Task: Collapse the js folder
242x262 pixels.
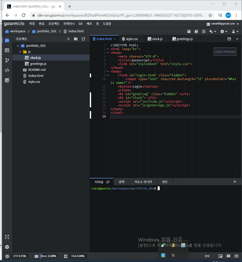Action: click(20, 52)
